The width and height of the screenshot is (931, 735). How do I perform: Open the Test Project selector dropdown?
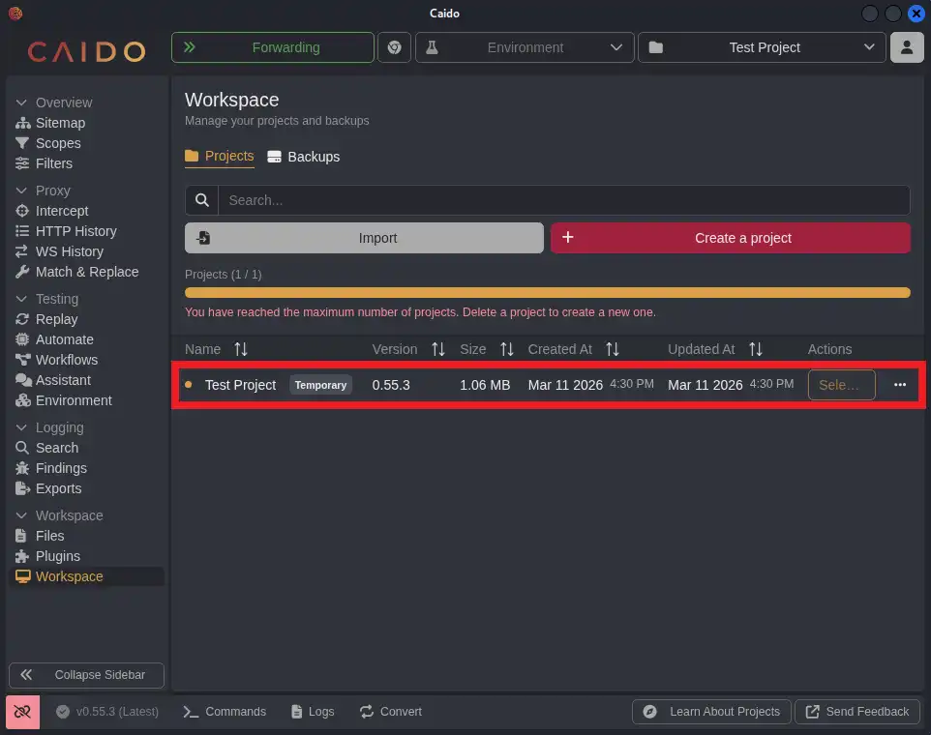tap(762, 47)
